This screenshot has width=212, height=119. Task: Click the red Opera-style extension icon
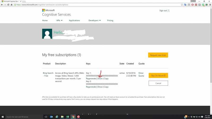[192, 5]
